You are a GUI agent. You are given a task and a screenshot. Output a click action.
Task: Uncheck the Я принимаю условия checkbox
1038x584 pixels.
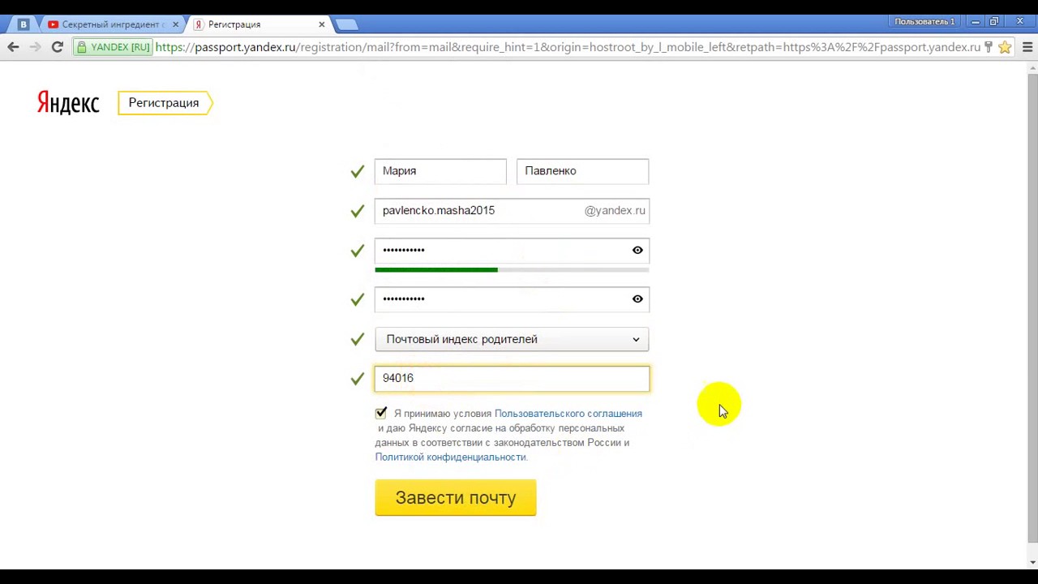coord(381,413)
